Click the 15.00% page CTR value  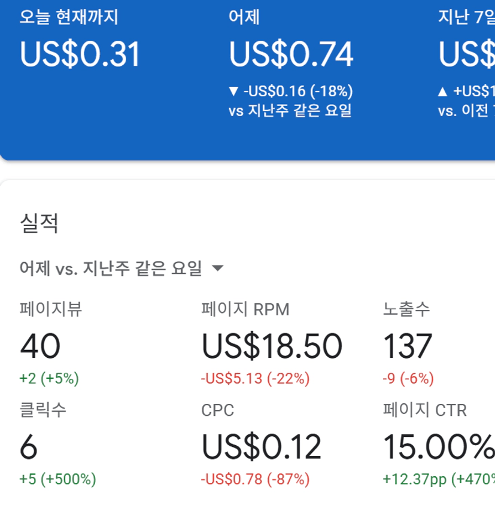pos(438,446)
